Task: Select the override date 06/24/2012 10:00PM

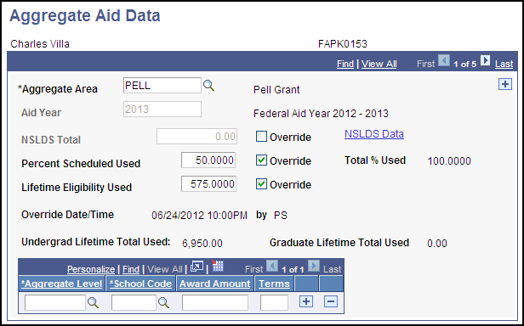Action: [x=200, y=216]
